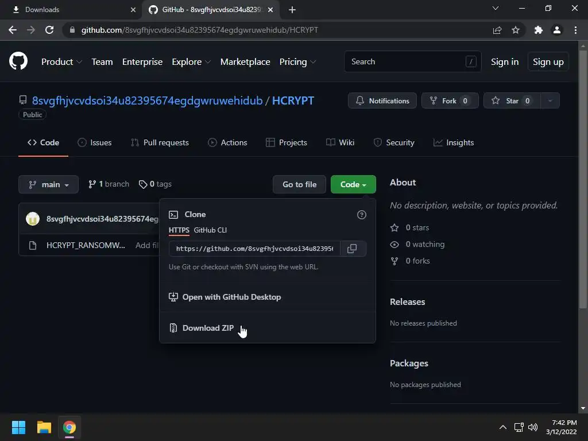This screenshot has width=588, height=441.
Task: Open the Star list dropdown arrow
Action: tap(550, 100)
